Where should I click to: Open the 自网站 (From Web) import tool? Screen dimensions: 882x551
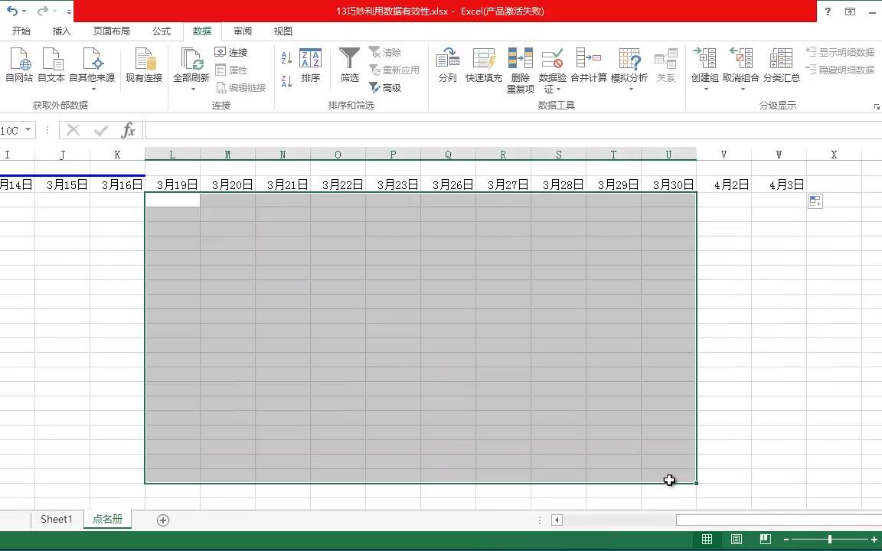click(x=18, y=67)
